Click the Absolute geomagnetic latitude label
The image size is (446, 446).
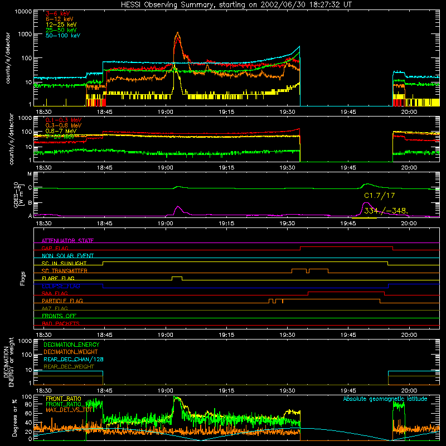pyautogui.click(x=385, y=399)
